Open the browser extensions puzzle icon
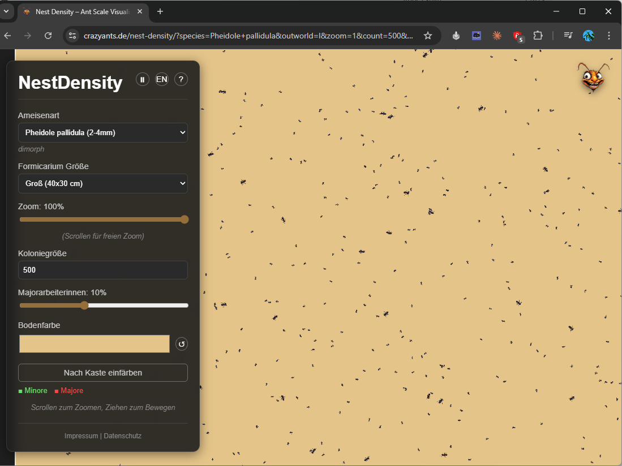The height and width of the screenshot is (466, 622). pos(538,35)
